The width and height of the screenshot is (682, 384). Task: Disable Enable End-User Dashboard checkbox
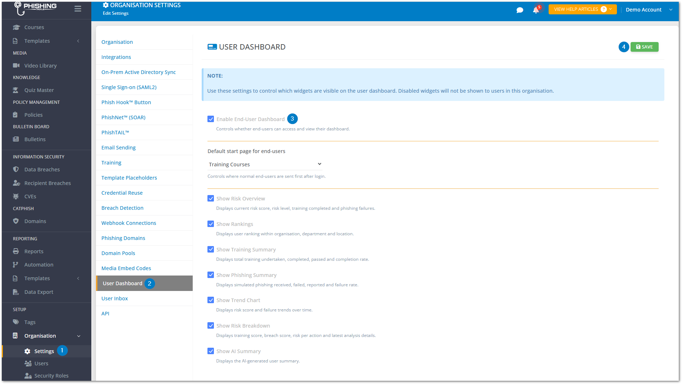pyautogui.click(x=211, y=119)
